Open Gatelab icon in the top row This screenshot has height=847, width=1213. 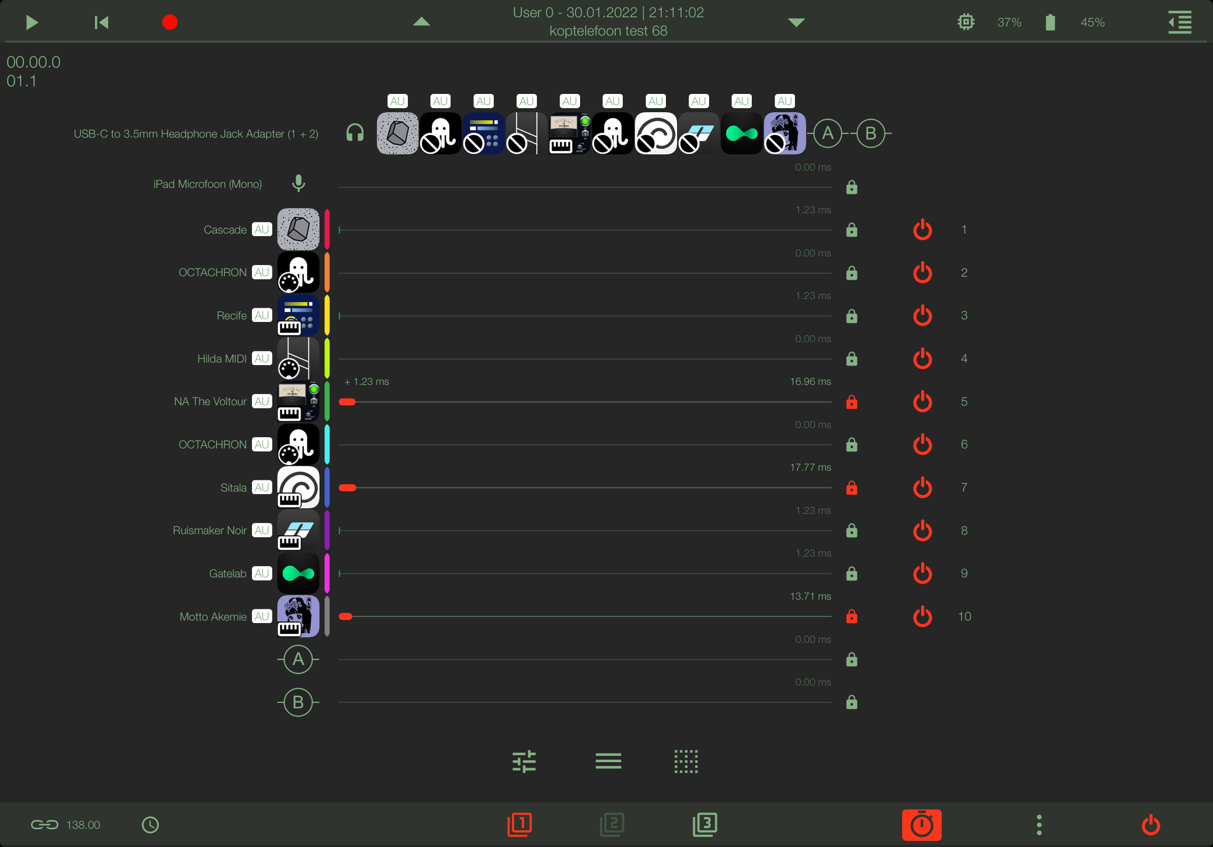(x=742, y=133)
